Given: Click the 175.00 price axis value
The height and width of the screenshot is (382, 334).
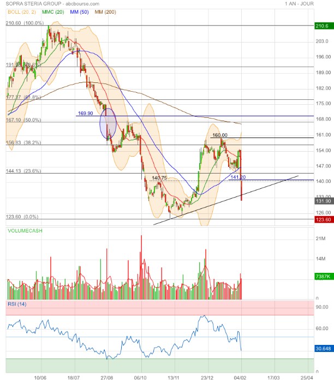Looking at the screenshot, I should click(x=323, y=103).
